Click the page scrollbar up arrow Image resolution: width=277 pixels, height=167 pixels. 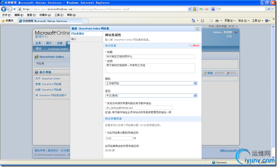point(273,27)
